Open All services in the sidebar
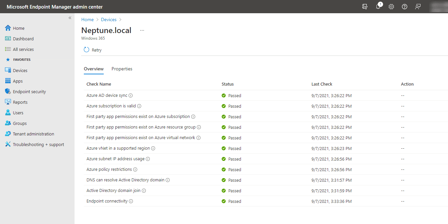 click(x=23, y=49)
